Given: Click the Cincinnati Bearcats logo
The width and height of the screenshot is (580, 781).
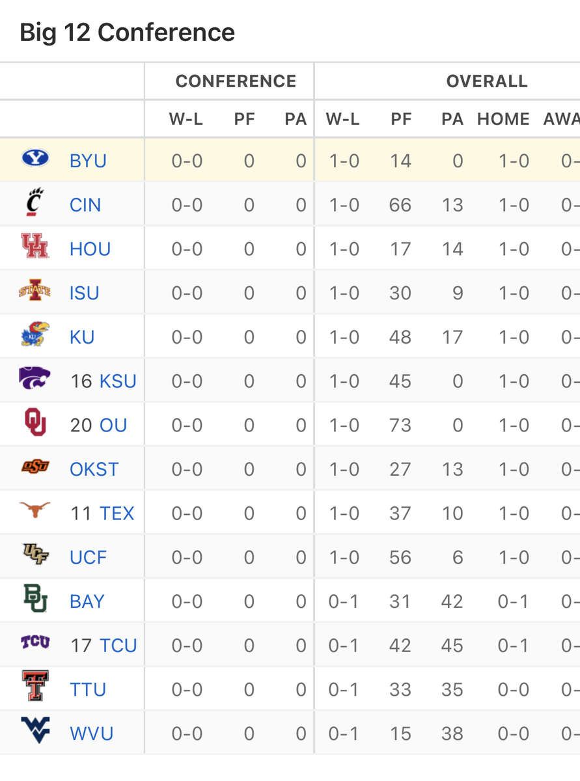Looking at the screenshot, I should [36, 204].
